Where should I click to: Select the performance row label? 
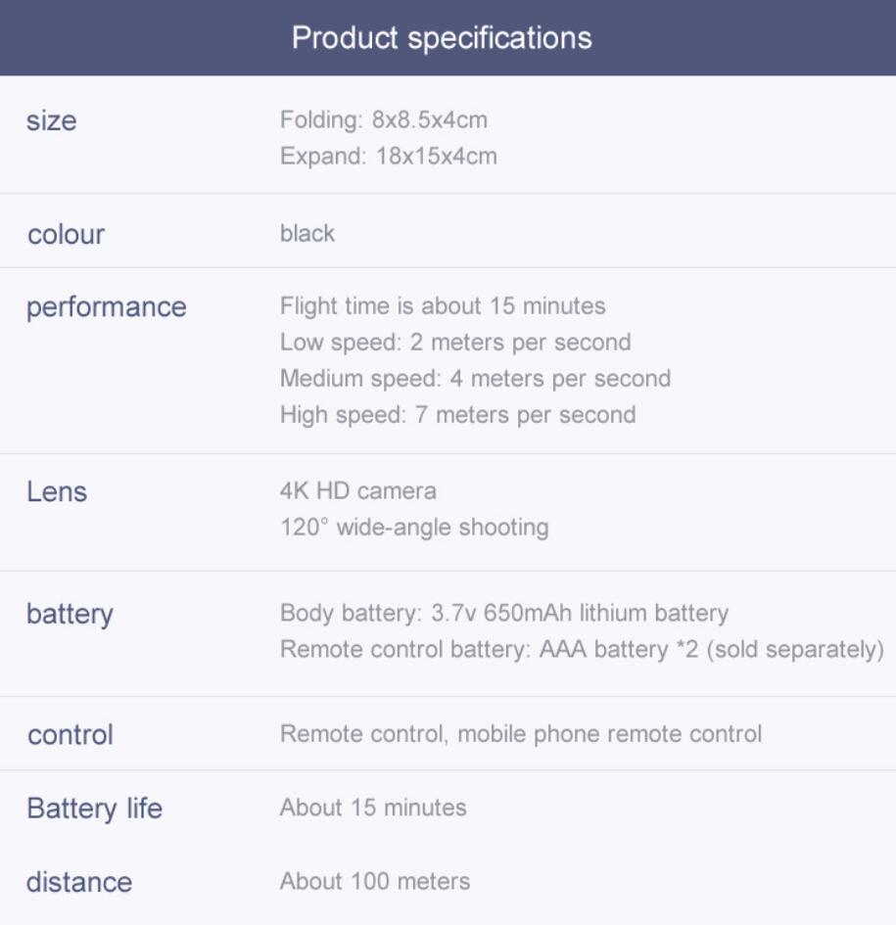click(x=106, y=307)
